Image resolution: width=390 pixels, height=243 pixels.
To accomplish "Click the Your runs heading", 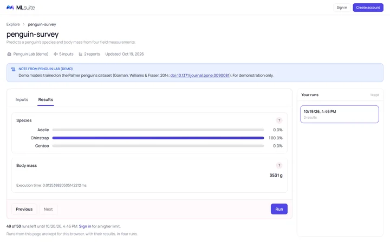I will tap(310, 95).
